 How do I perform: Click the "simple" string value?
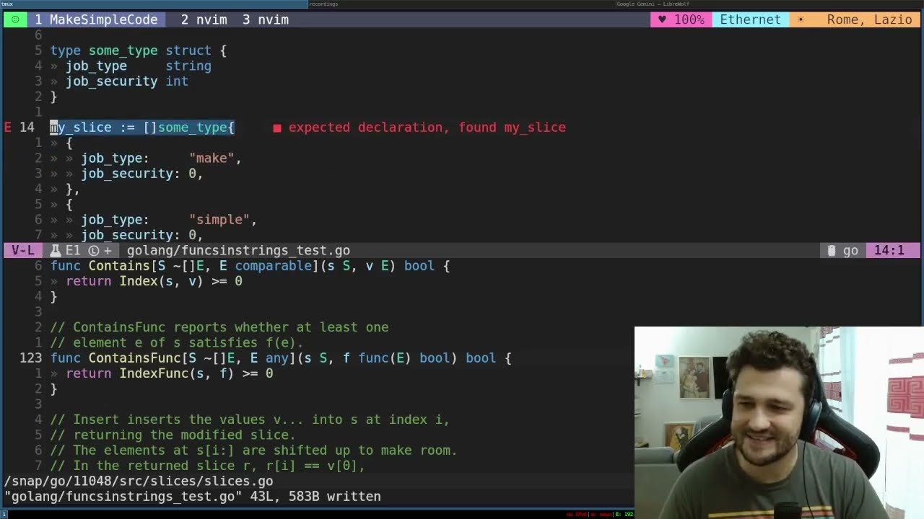coord(219,219)
